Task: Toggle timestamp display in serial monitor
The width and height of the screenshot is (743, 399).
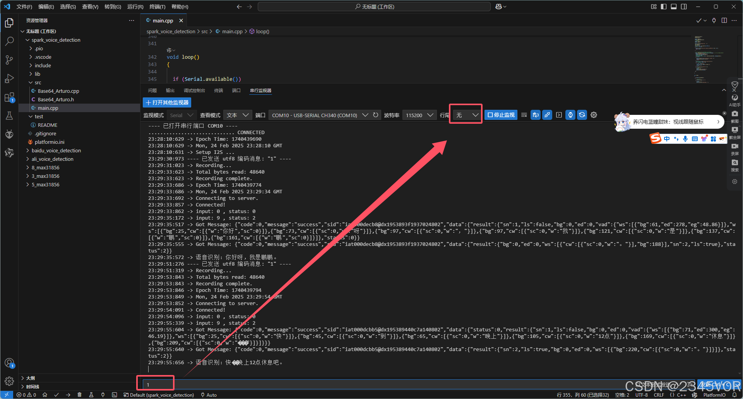Action: click(x=570, y=115)
